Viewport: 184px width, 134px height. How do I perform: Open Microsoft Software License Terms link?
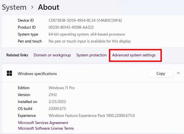pyautogui.click(x=46, y=128)
